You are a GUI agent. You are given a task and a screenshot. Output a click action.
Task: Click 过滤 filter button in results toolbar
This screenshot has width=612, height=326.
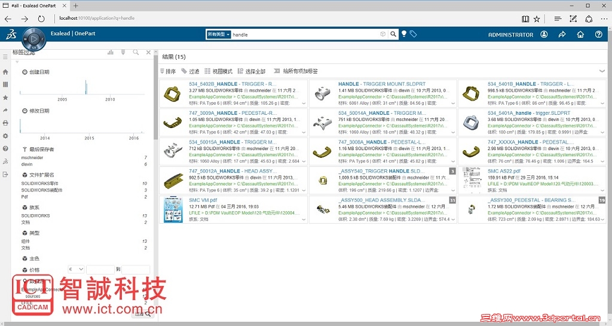(190, 71)
